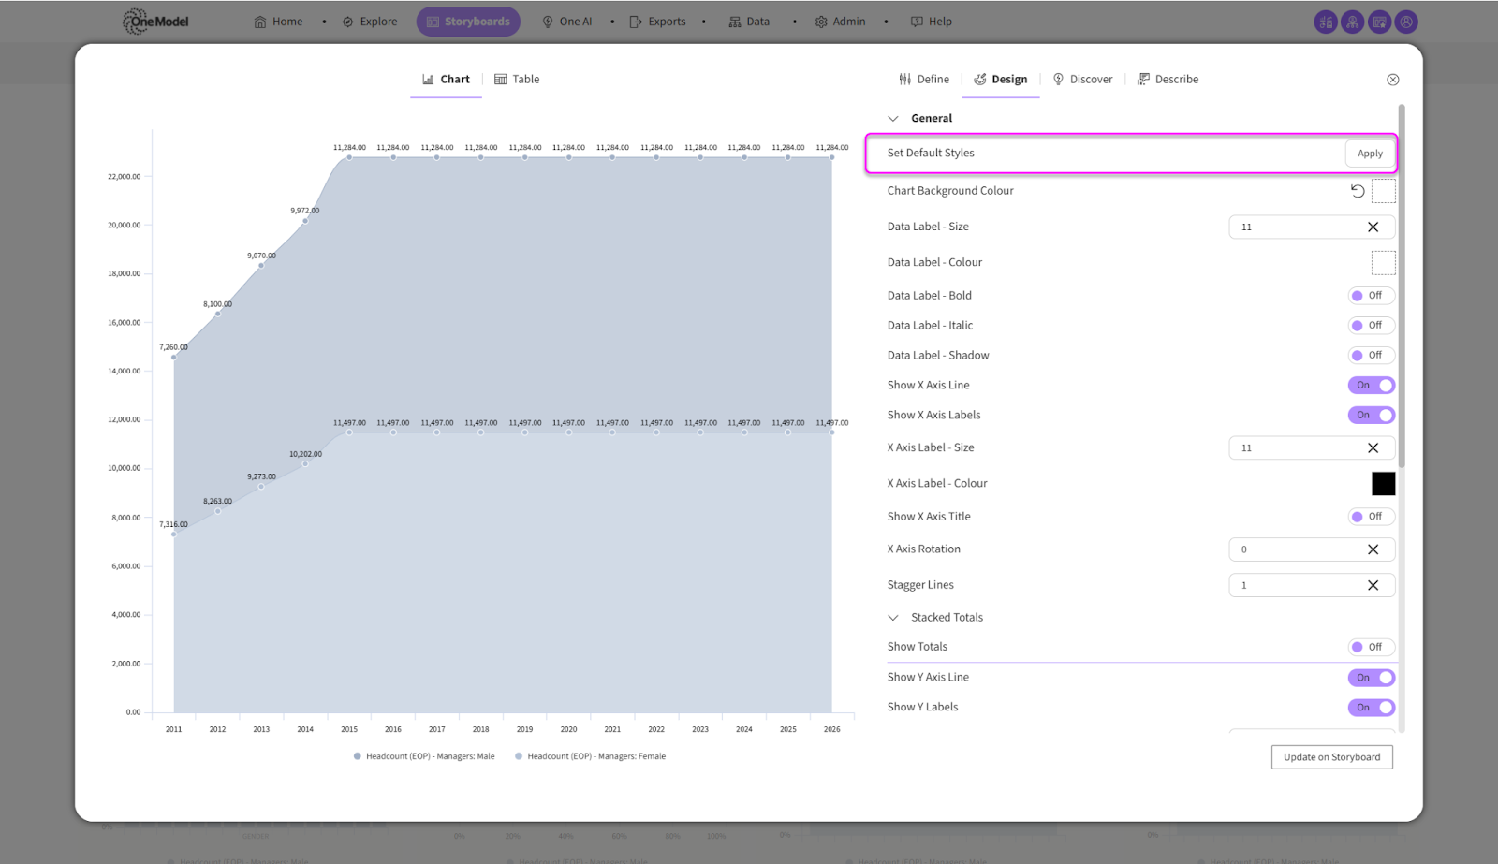The width and height of the screenshot is (1498, 864).
Task: Collapse the General section
Action: tap(893, 119)
